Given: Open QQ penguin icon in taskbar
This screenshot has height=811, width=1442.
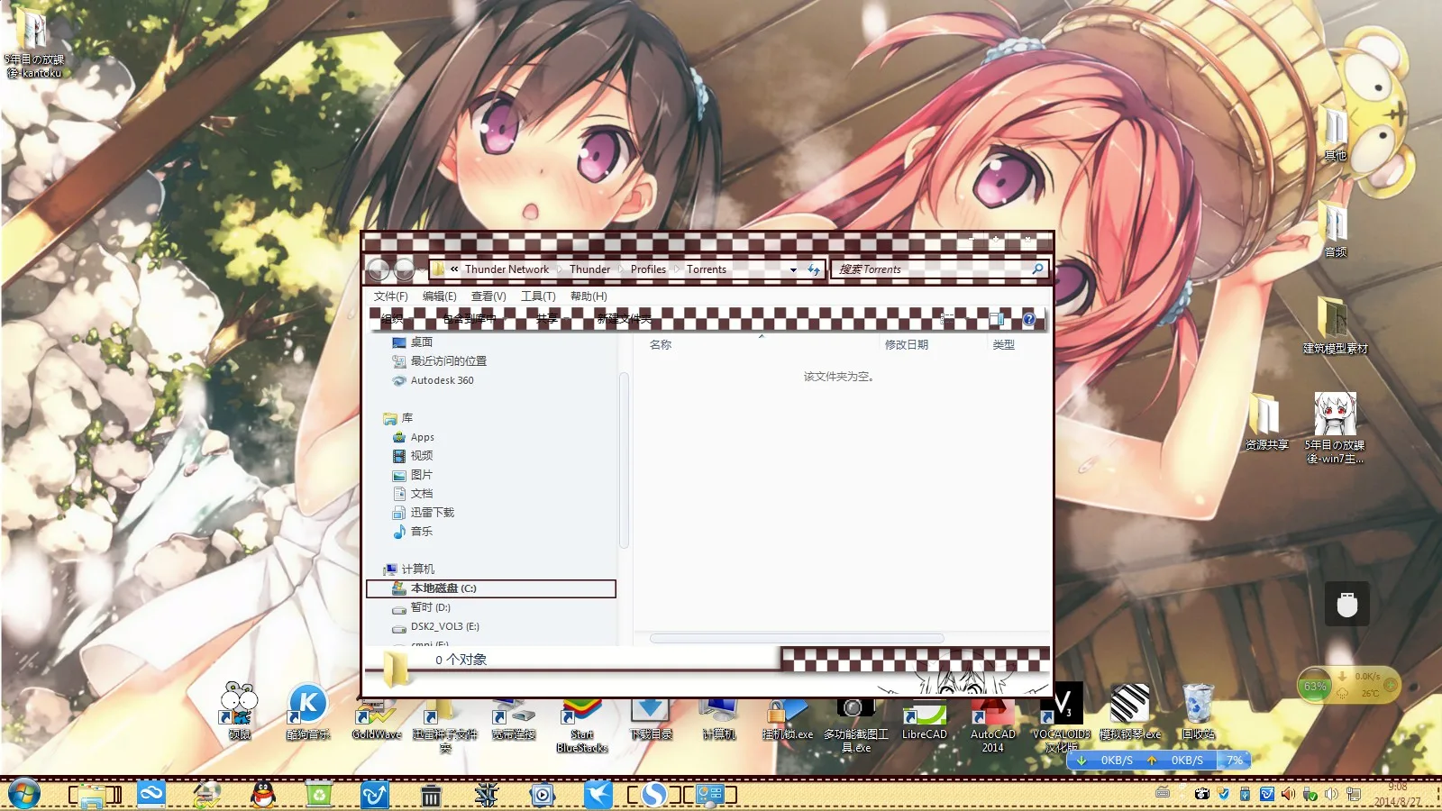Looking at the screenshot, I should click(x=262, y=795).
